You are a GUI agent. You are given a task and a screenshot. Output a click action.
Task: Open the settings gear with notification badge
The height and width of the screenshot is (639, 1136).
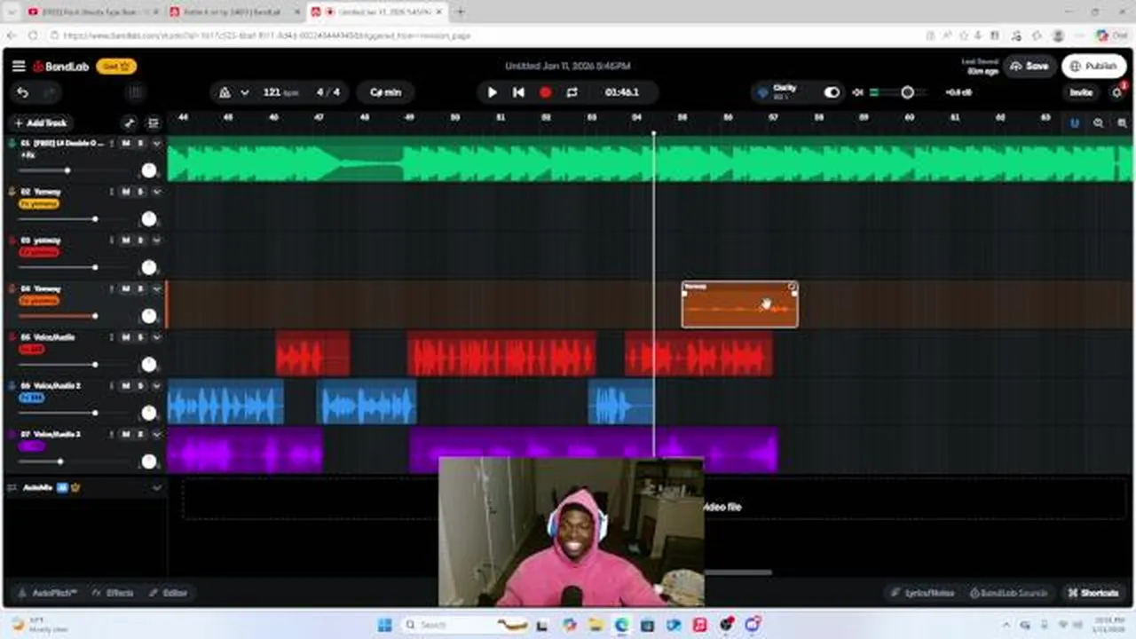[1117, 92]
